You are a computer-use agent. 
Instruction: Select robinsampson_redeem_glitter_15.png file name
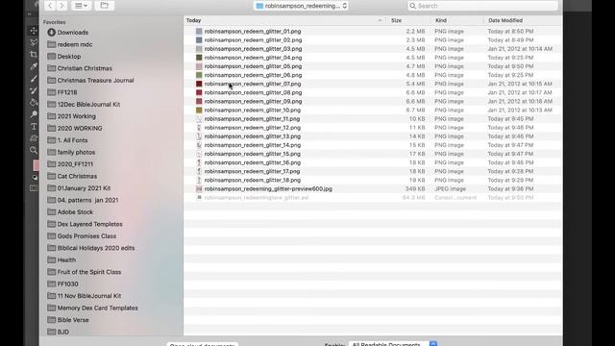pyautogui.click(x=252, y=154)
